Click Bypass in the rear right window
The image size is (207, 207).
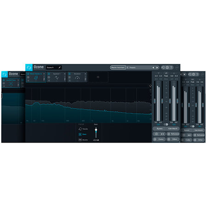[x=187, y=130]
